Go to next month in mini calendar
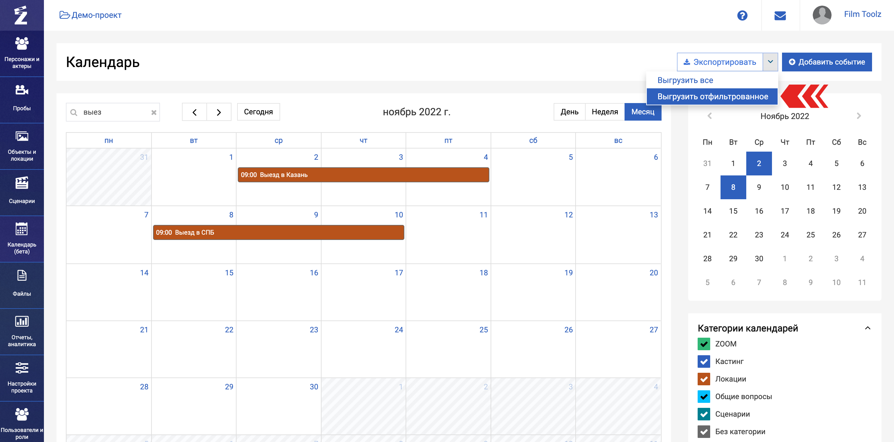The width and height of the screenshot is (894, 442). point(859,116)
